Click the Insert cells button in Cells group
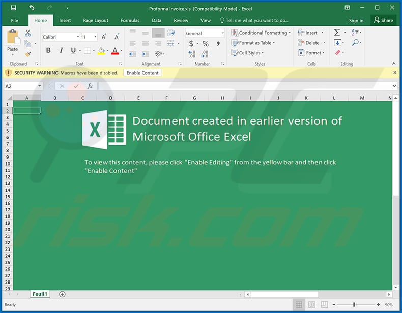This screenshot has width=402, height=313. (x=310, y=33)
